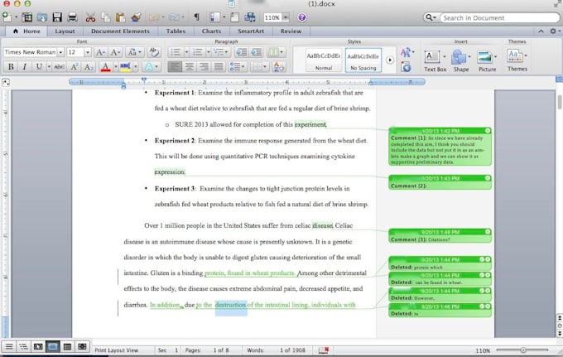563x357 pixels.
Task: Increase paragraph indent
Action: coord(256,52)
